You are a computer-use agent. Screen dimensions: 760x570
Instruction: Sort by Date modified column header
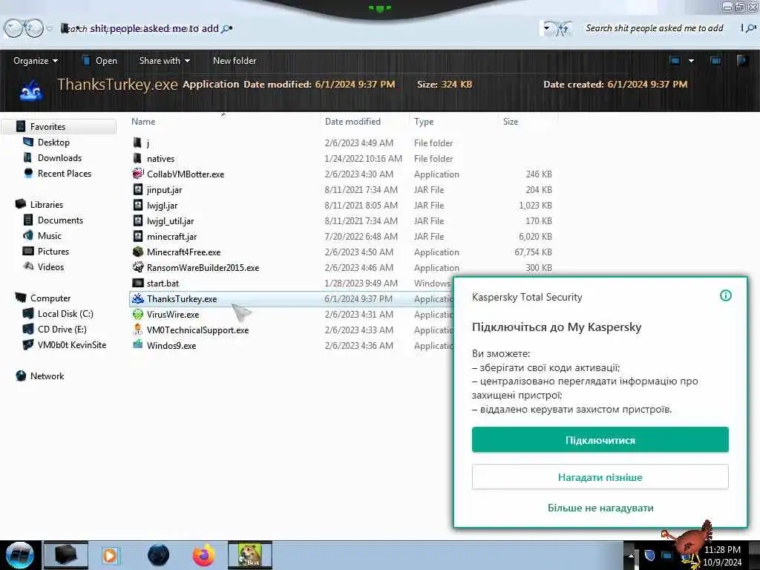(364, 121)
